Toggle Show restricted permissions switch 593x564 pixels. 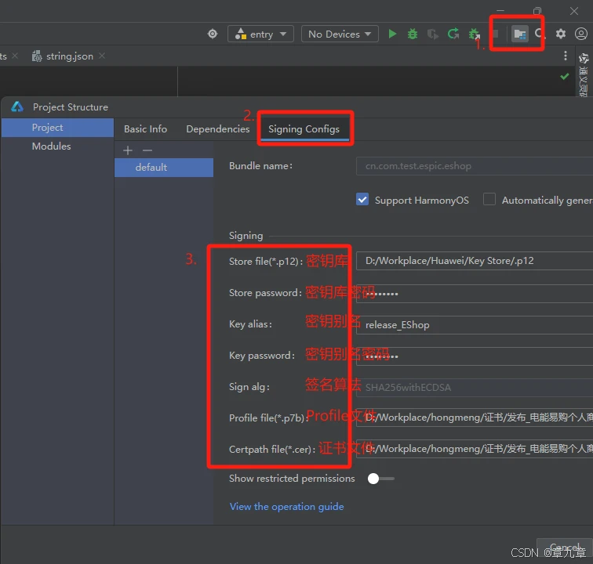(380, 478)
